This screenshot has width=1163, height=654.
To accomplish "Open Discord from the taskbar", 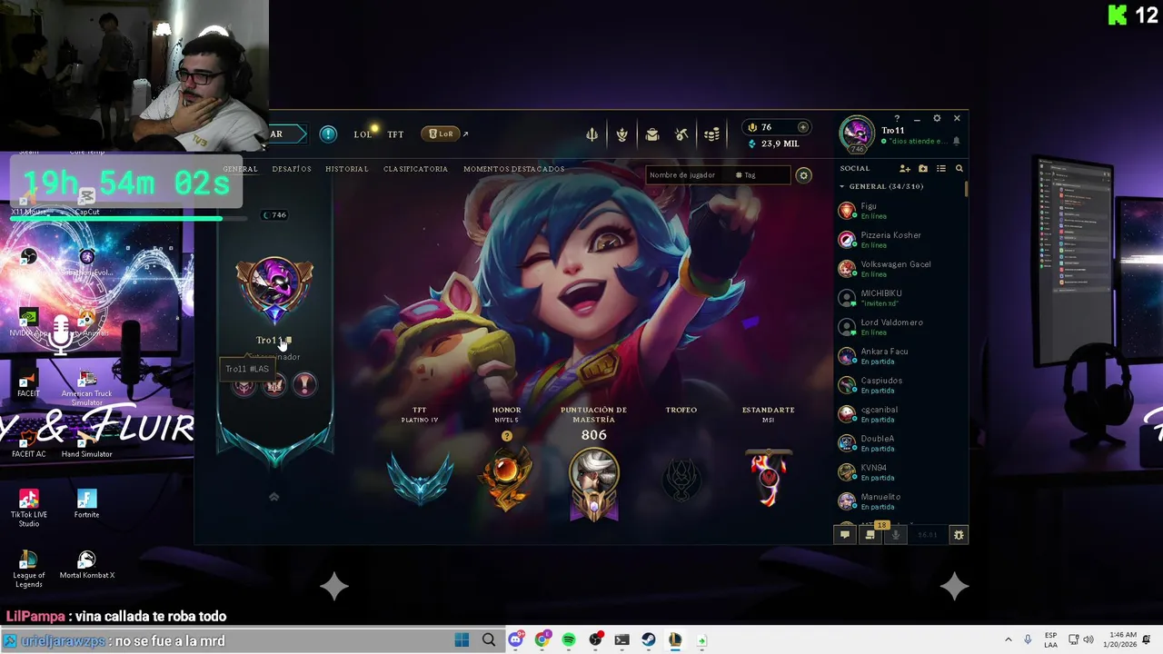I will click(515, 640).
